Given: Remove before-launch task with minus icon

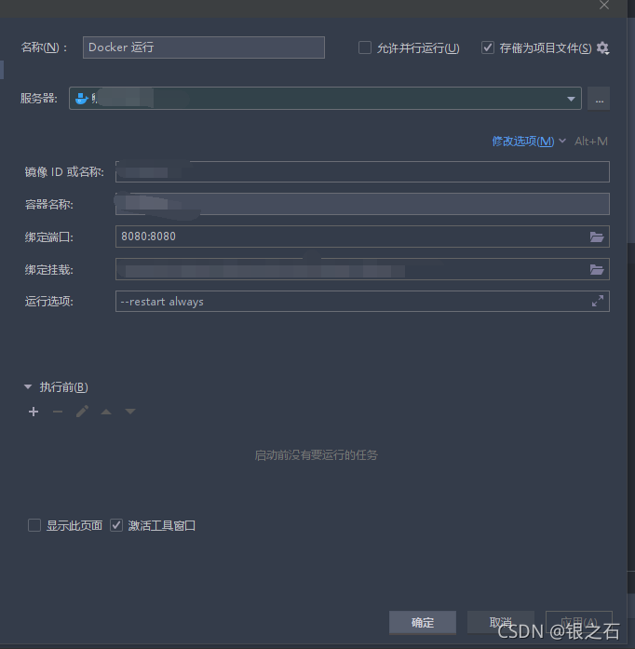Looking at the screenshot, I should click(x=58, y=412).
